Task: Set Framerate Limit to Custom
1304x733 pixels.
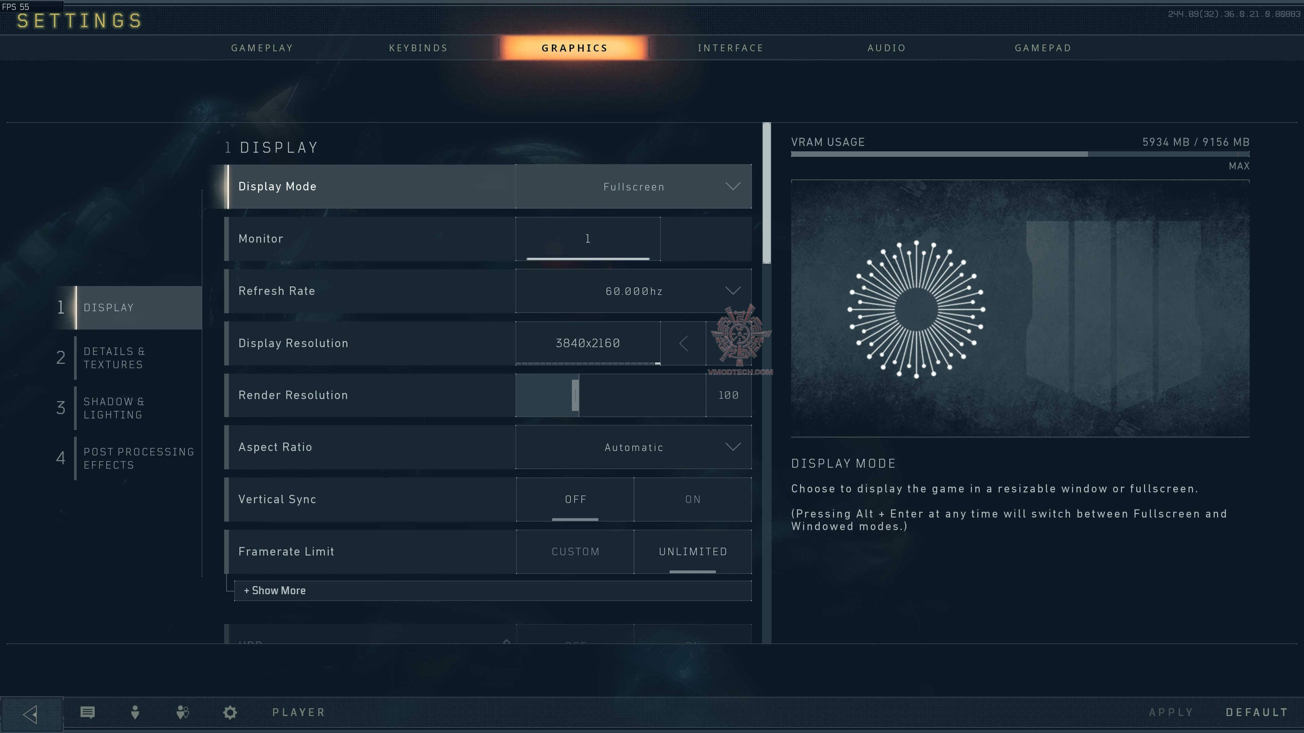Action: pos(575,551)
